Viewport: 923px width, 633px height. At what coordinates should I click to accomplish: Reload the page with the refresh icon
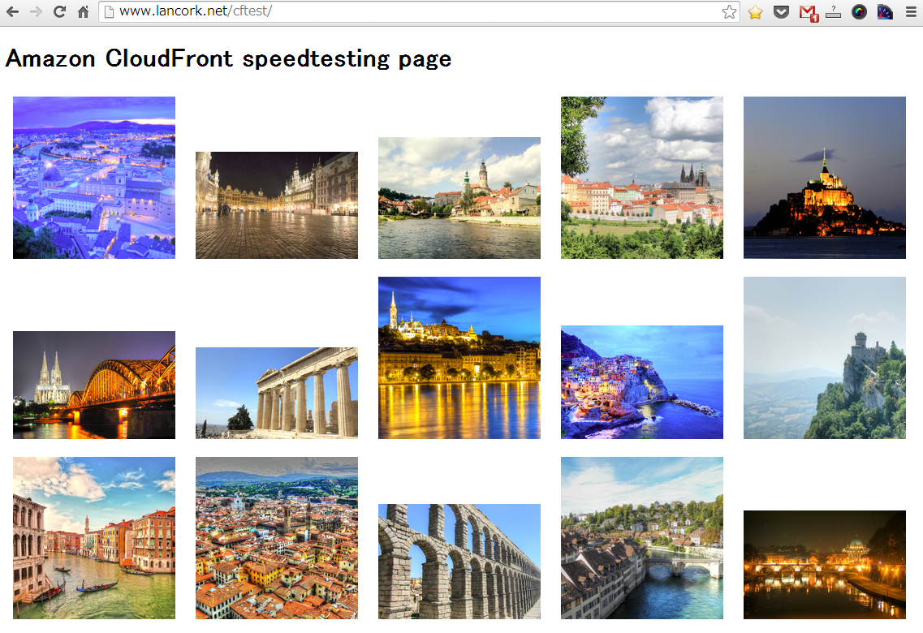59,11
